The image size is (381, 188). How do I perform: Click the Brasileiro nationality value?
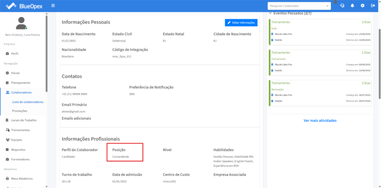tap(68, 56)
